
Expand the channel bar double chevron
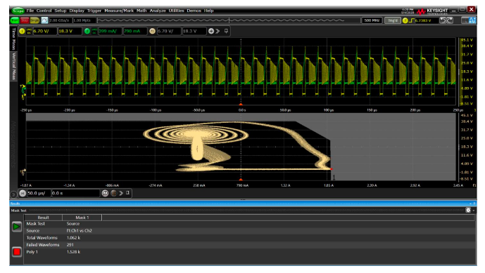click(218, 31)
